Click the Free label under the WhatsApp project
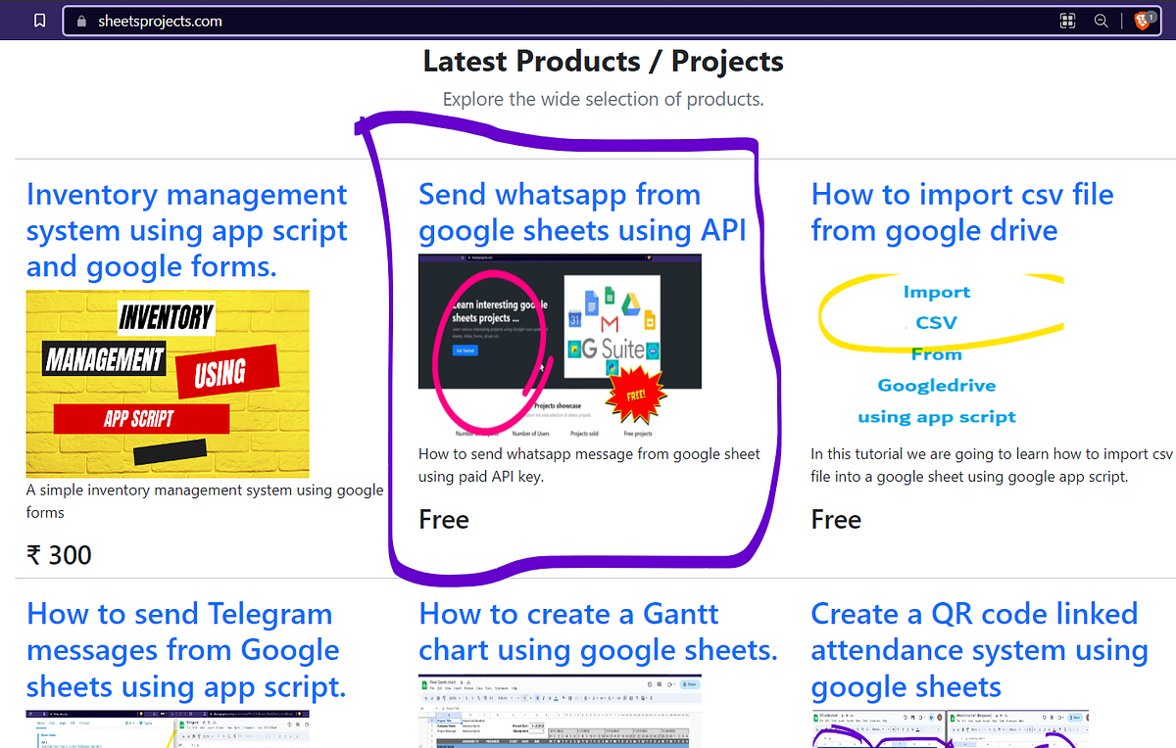This screenshot has width=1176, height=748. click(x=444, y=520)
